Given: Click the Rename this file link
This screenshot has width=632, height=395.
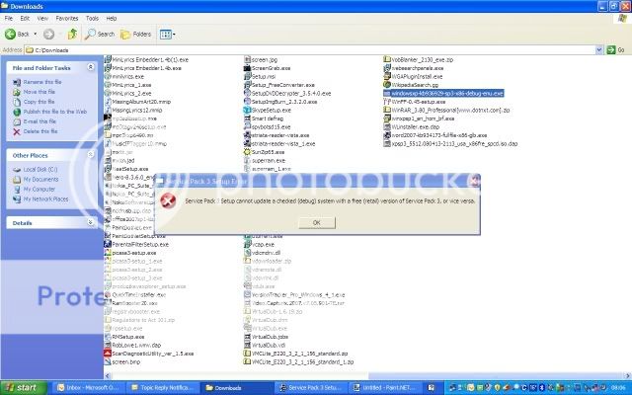Looking at the screenshot, I should (x=43, y=82).
